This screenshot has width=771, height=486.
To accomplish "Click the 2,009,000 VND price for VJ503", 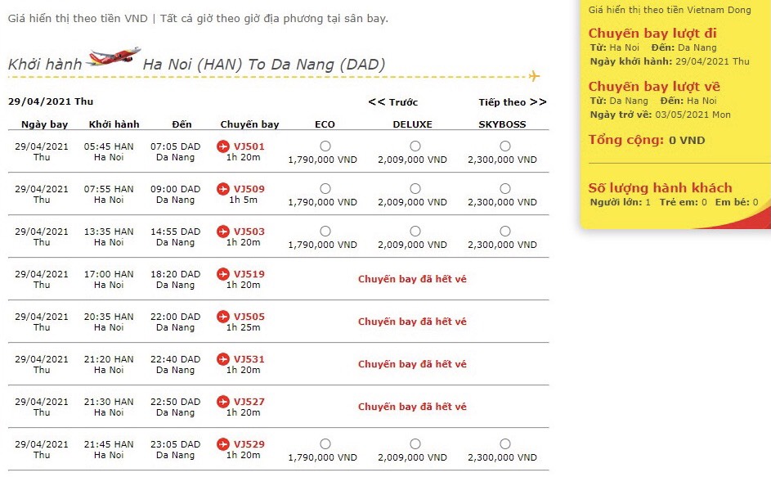I will 412,245.
